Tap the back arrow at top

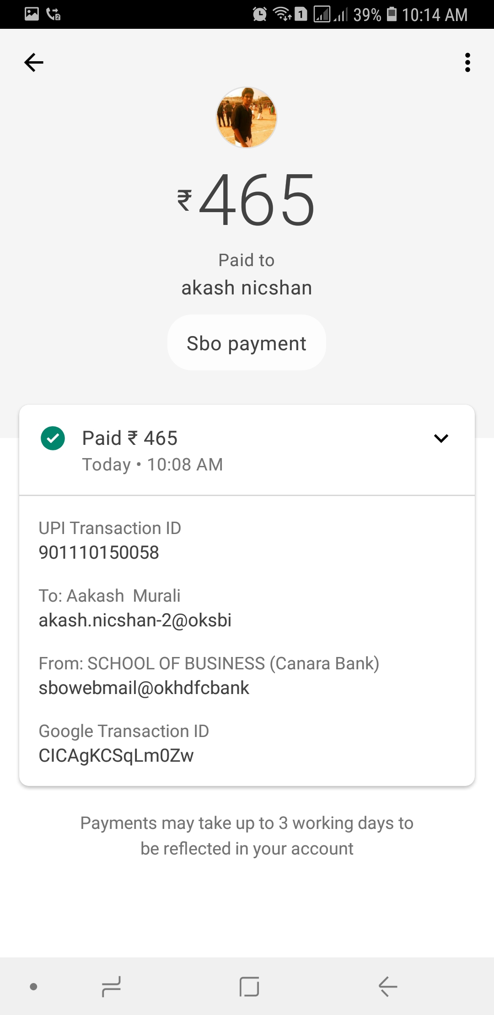pos(34,63)
